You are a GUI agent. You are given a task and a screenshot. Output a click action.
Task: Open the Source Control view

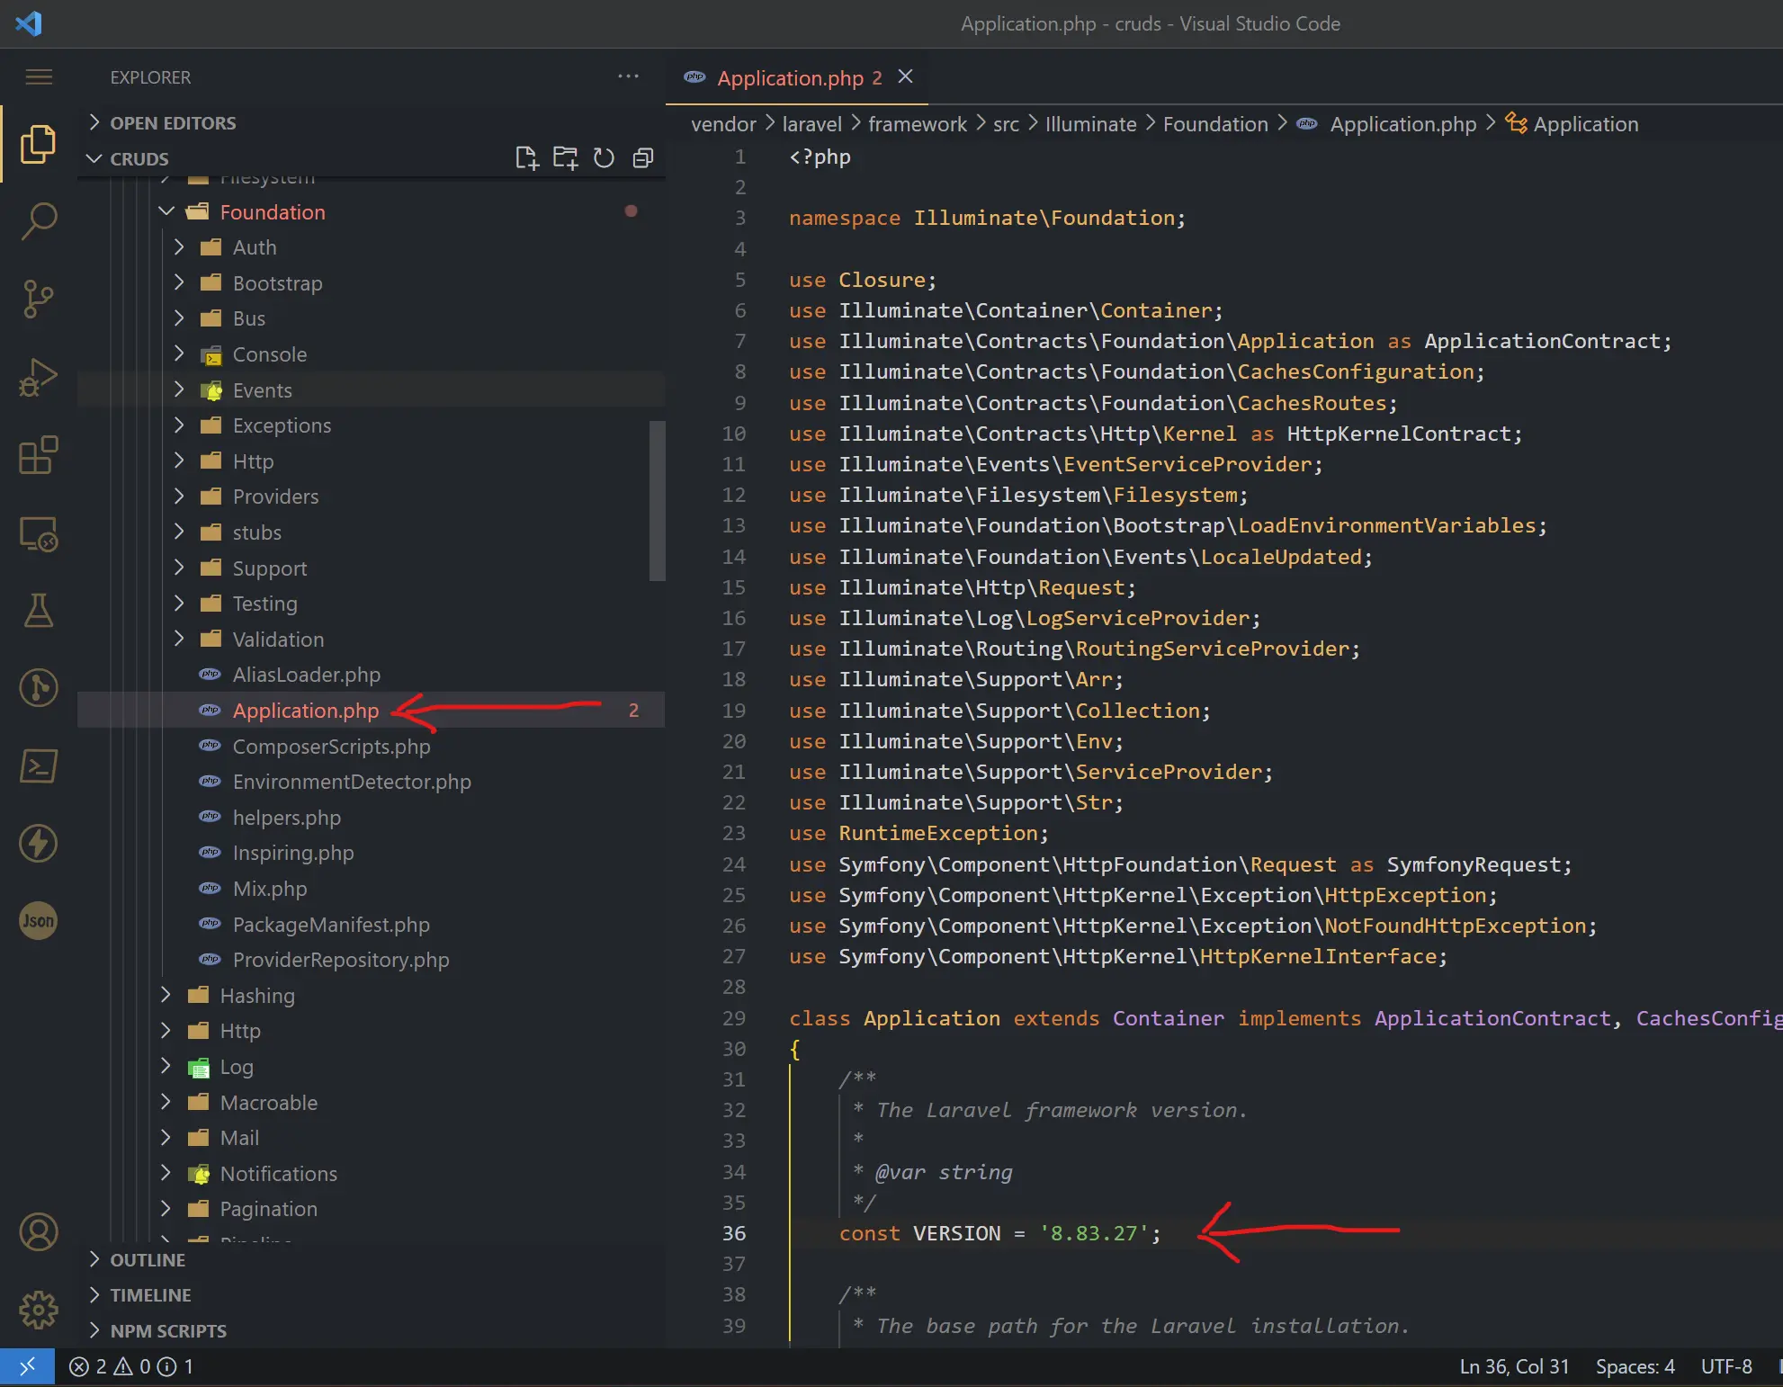click(x=38, y=299)
